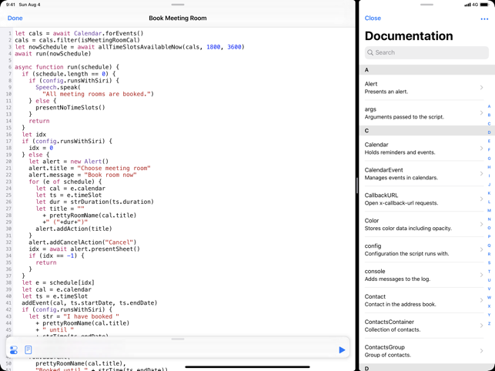The image size is (495, 371).
Task: Open the documentation page icon in editor toolbar
Action: 28,350
